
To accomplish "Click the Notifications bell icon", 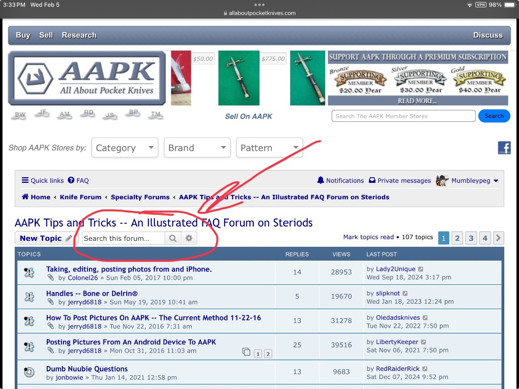I will (x=320, y=180).
